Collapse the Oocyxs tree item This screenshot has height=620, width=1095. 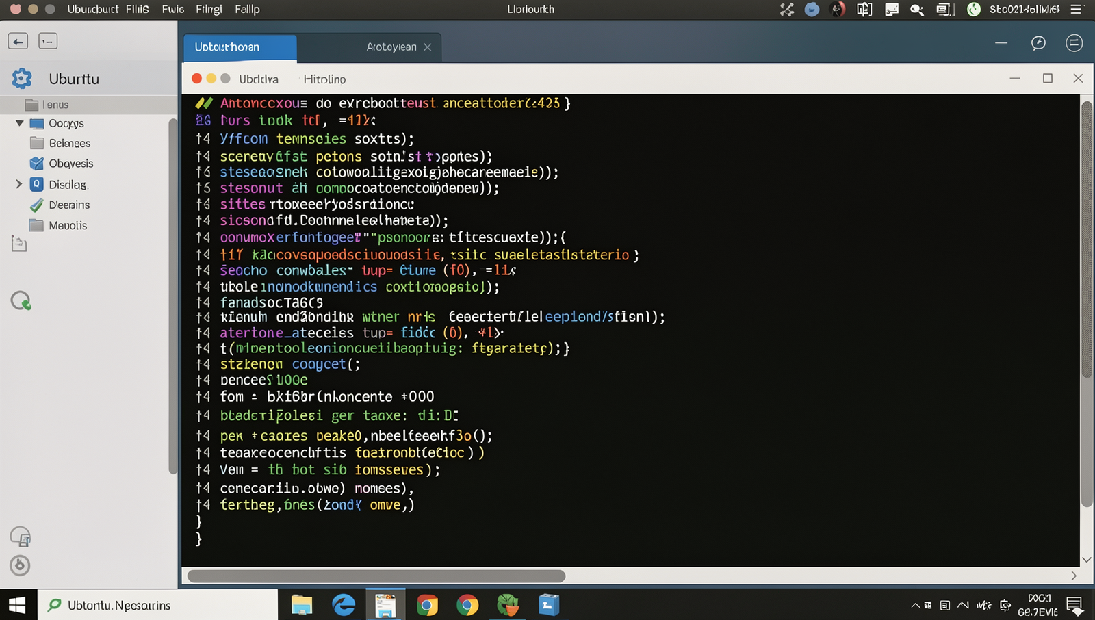tap(19, 123)
